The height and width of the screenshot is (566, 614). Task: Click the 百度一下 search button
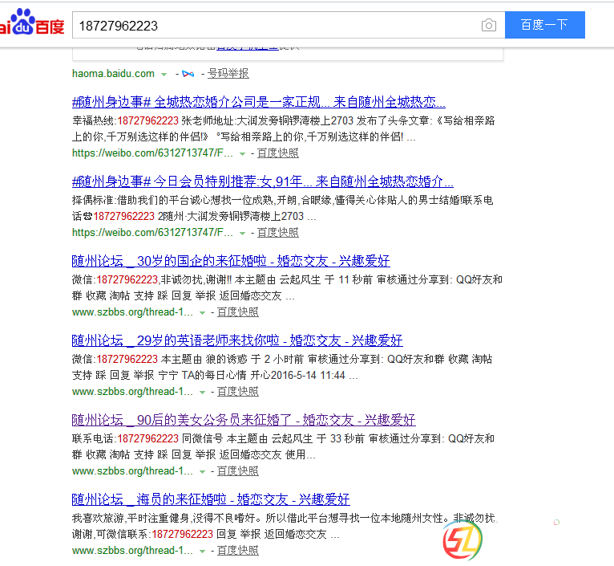pyautogui.click(x=544, y=25)
